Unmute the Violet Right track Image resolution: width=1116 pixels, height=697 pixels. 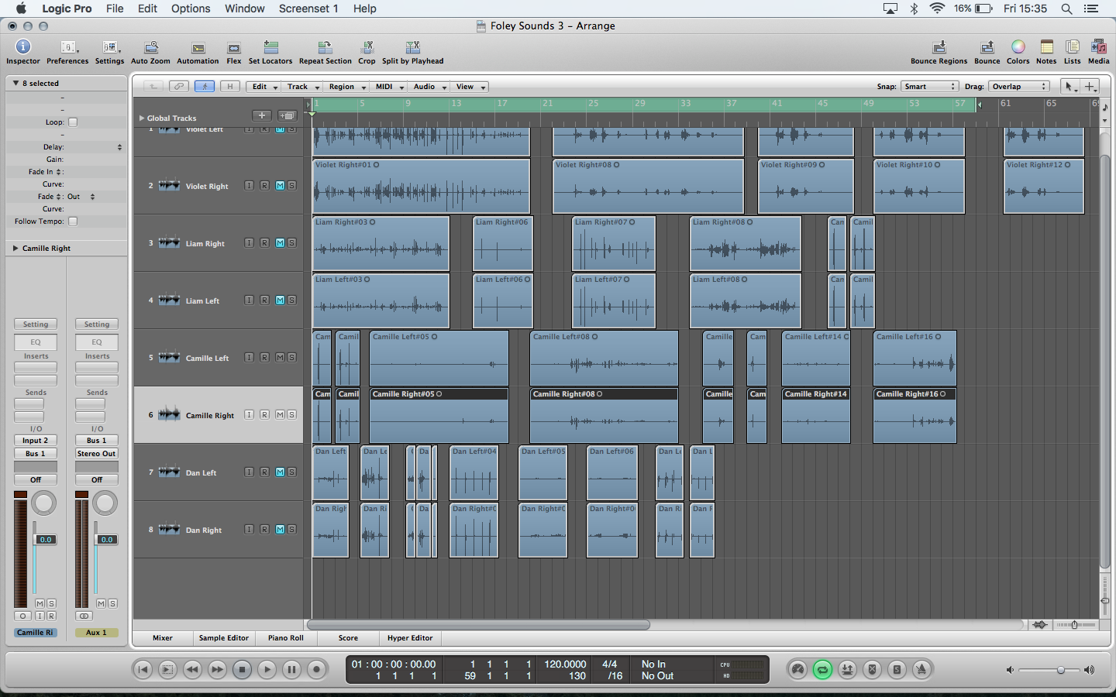coord(280,186)
